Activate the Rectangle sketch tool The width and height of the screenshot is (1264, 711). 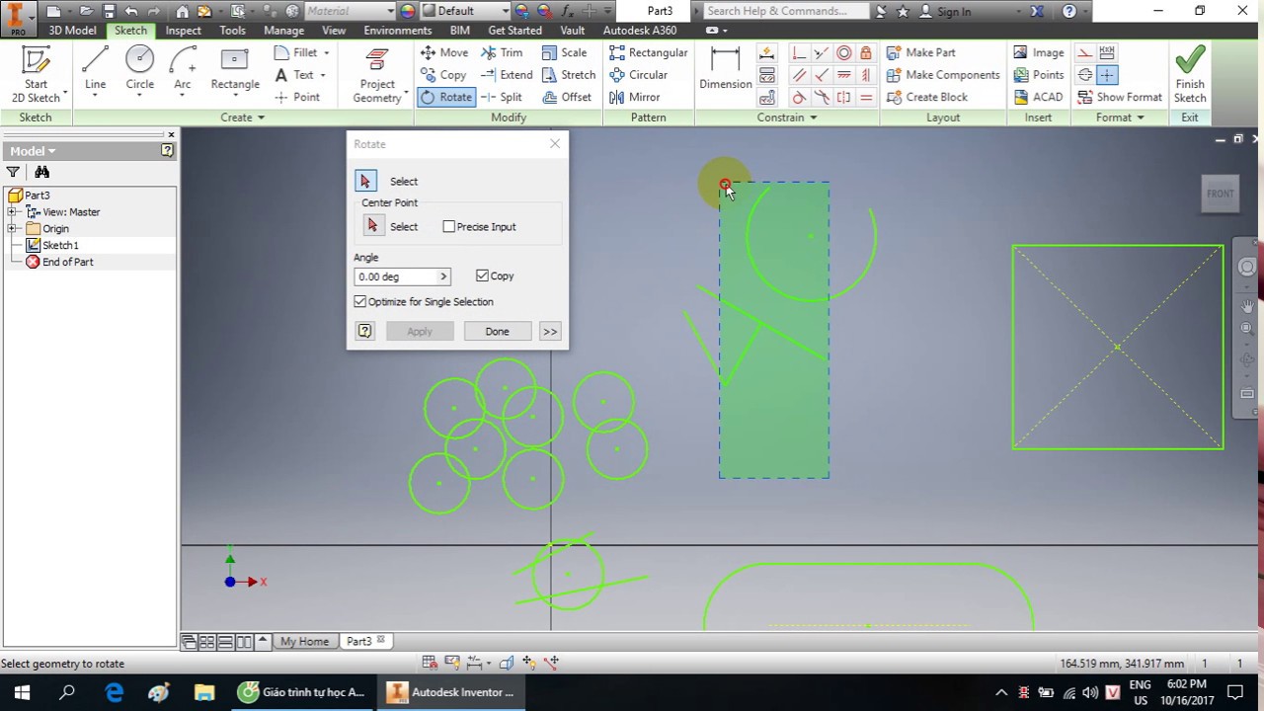235,68
